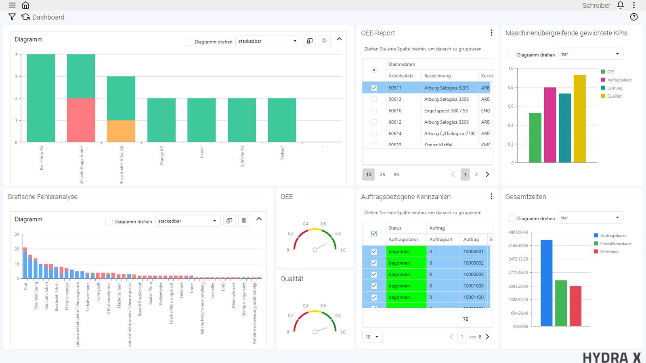
Task: Refresh the Dashboard view
Action: tap(25, 17)
